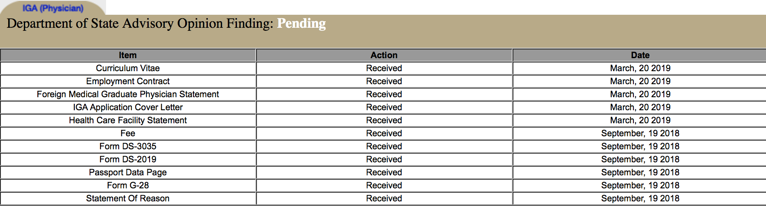Click Received action for Curriculum Vitae

(384, 68)
